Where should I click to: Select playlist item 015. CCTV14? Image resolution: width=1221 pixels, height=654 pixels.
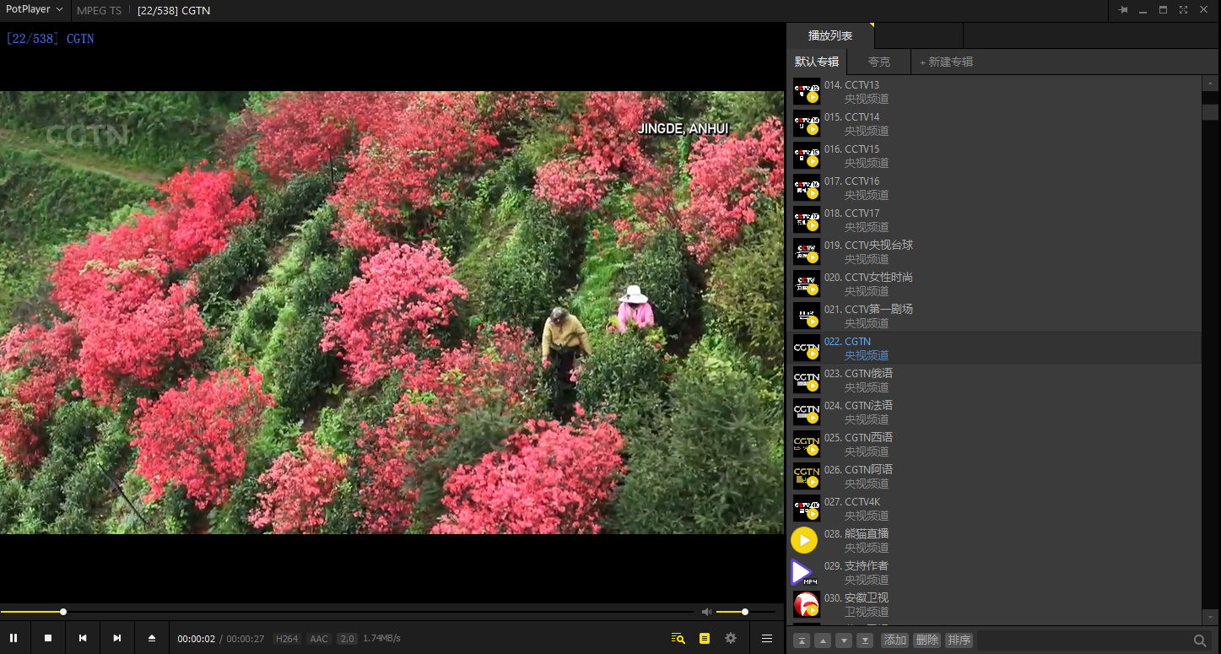point(994,124)
